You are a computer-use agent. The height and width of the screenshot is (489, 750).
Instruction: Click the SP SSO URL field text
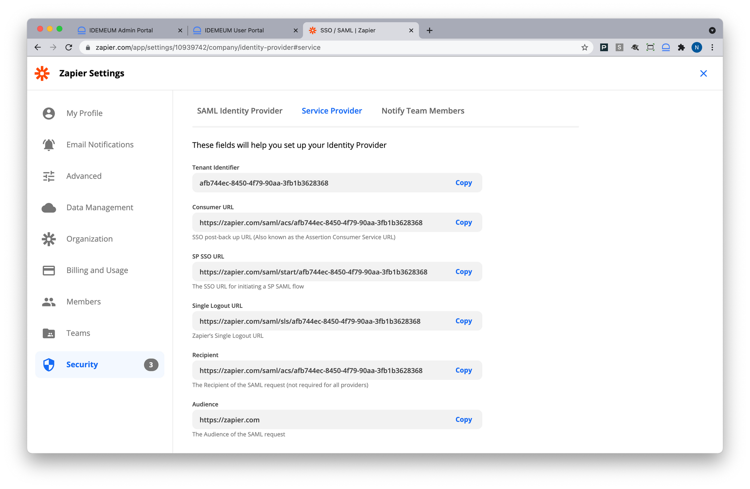(x=313, y=272)
